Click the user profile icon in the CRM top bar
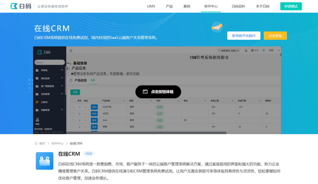This screenshot has height=184, width=318. pyautogui.click(x=246, y=51)
